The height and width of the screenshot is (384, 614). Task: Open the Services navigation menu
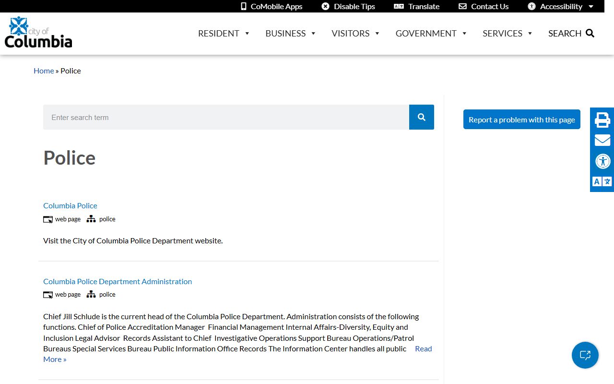click(x=507, y=33)
